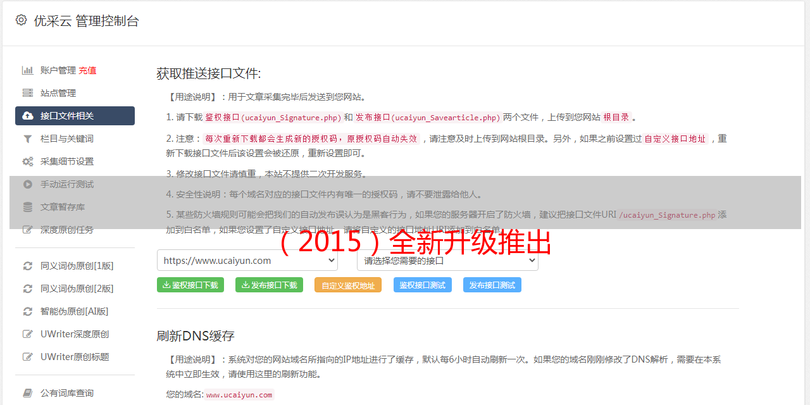The height and width of the screenshot is (405, 810).
Task: Click the gears icon for 采集细节设置
Action: coord(28,161)
